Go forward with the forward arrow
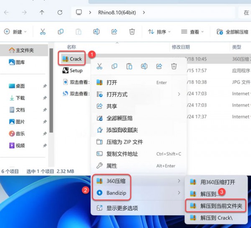The height and width of the screenshot is (228, 251). (x=24, y=12)
